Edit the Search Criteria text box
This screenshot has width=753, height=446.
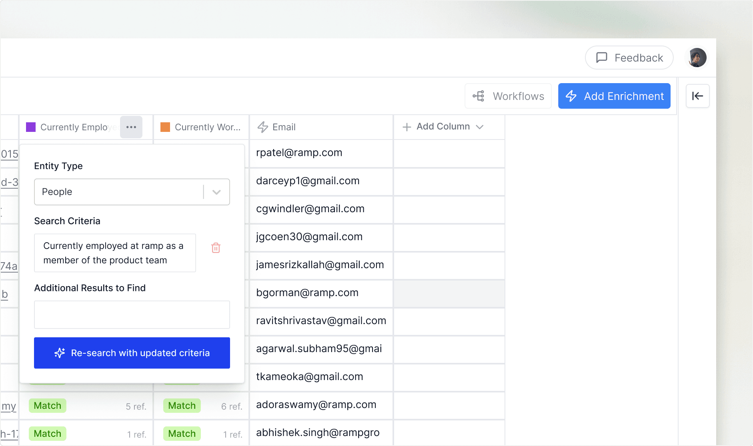pos(115,253)
